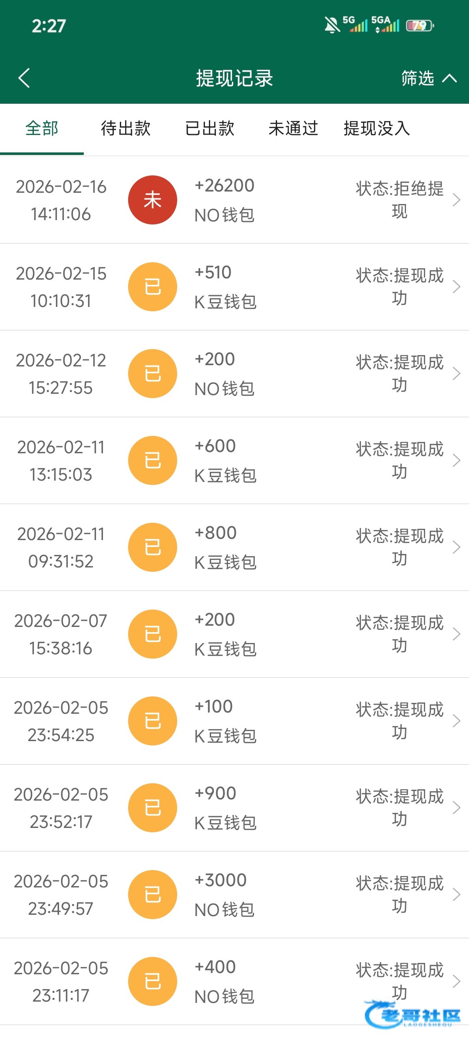Open details chevron for the +600 record
The height and width of the screenshot is (1042, 469).
456,460
